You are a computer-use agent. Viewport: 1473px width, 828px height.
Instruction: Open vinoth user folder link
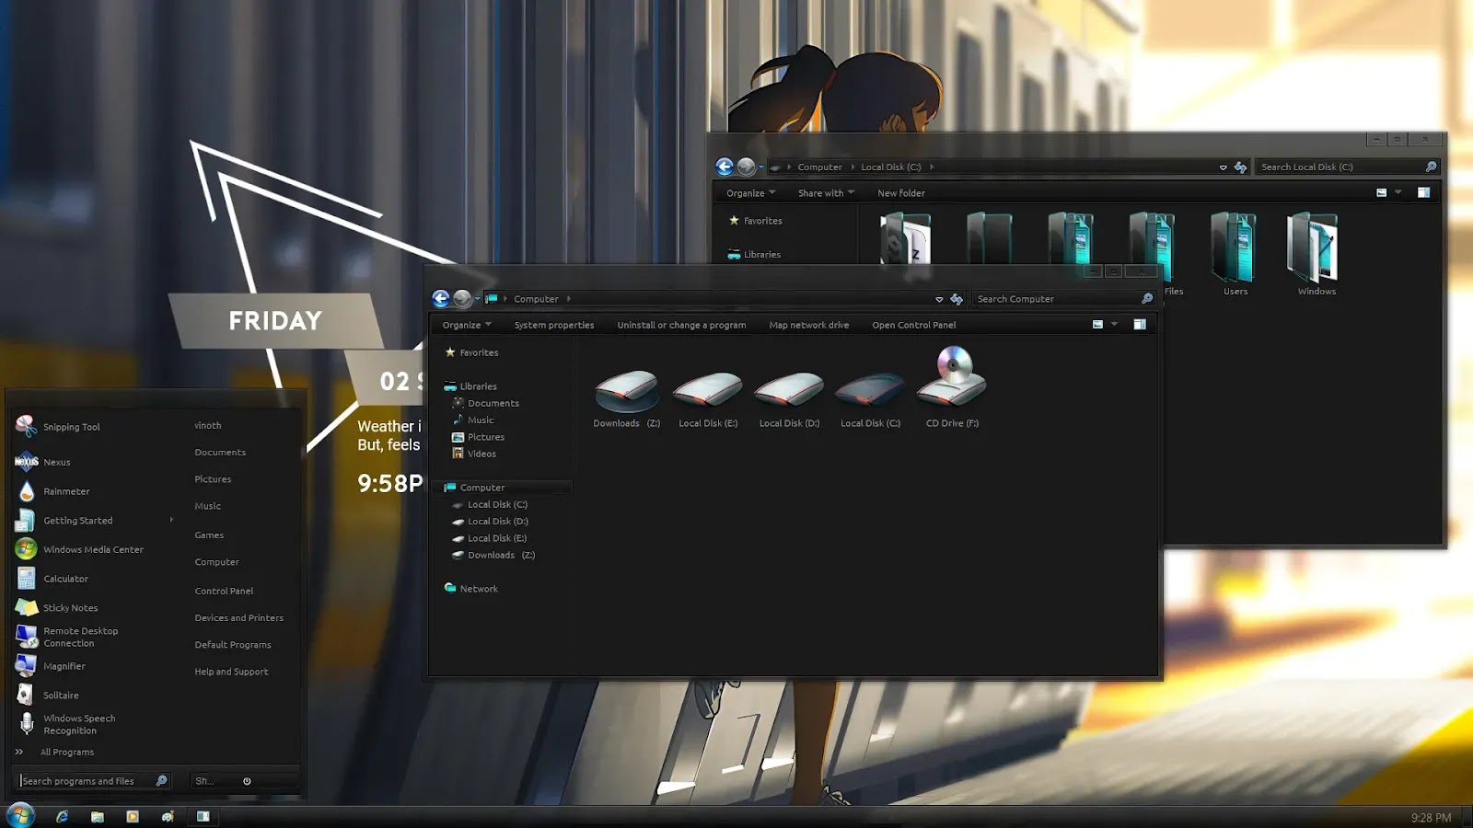[208, 425]
